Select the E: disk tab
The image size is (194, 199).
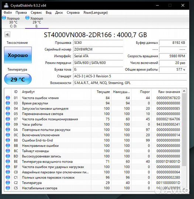tap(37, 22)
